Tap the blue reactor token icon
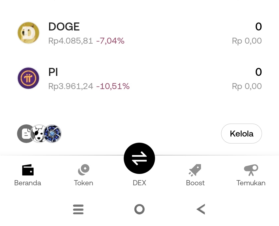 tap(53, 134)
